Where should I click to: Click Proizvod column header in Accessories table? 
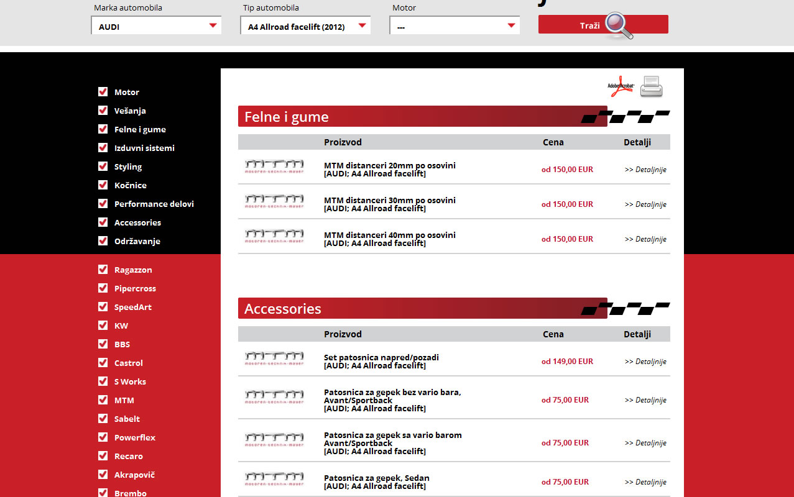tap(343, 334)
